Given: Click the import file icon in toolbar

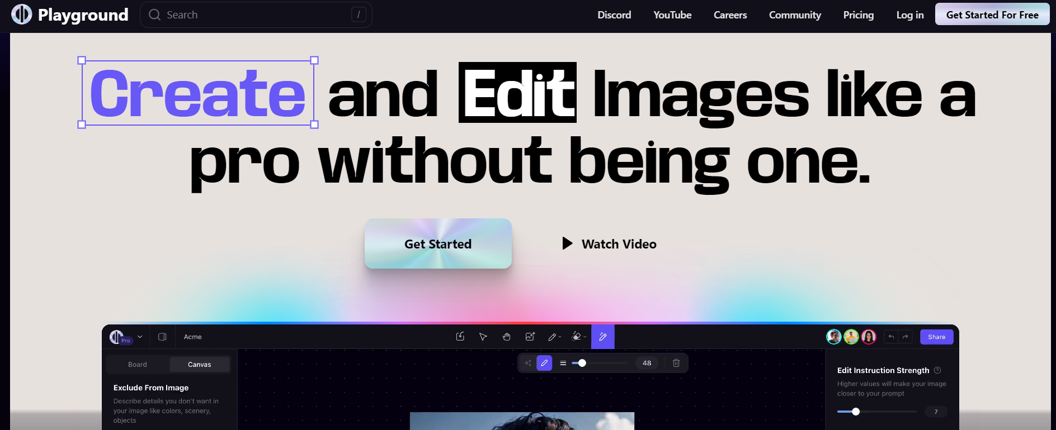Looking at the screenshot, I should [x=460, y=337].
